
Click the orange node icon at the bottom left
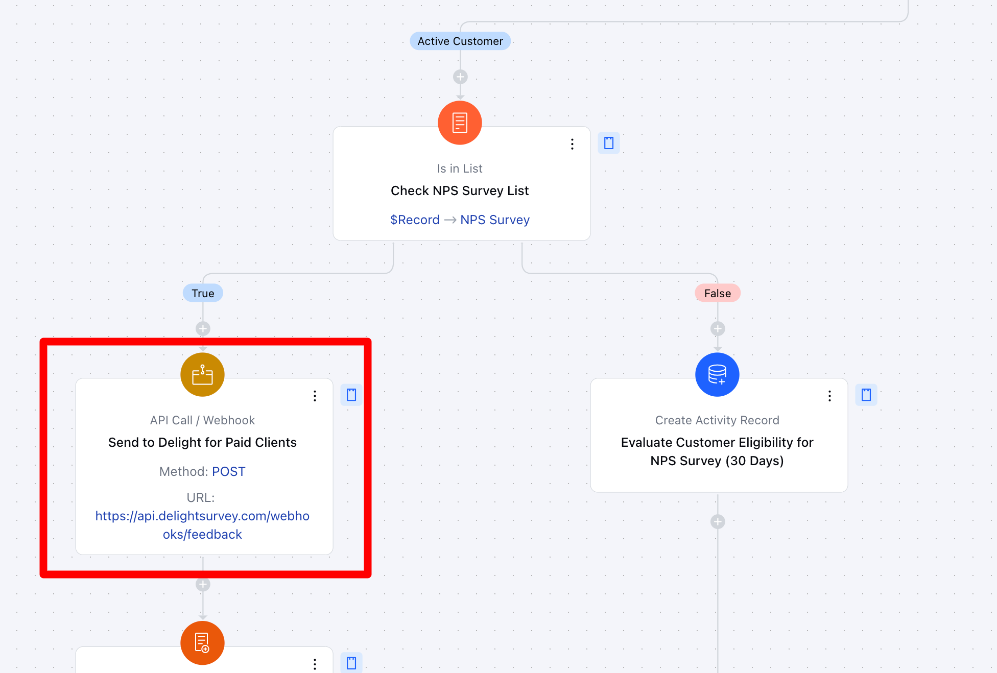tap(202, 643)
